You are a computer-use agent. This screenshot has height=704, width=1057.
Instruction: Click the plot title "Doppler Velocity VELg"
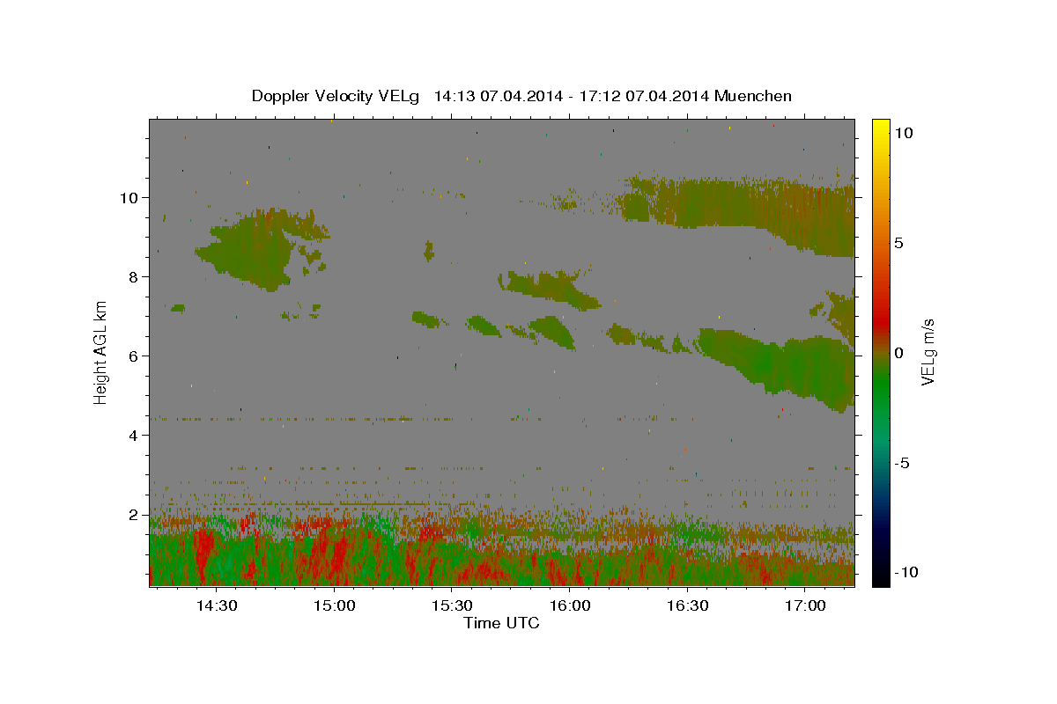click(334, 96)
